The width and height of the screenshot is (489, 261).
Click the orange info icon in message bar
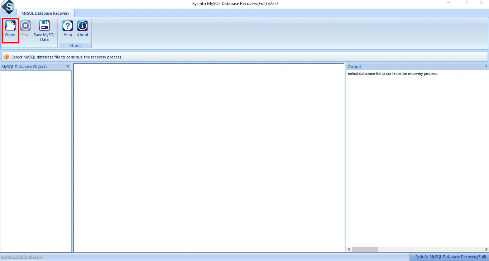tap(6, 57)
